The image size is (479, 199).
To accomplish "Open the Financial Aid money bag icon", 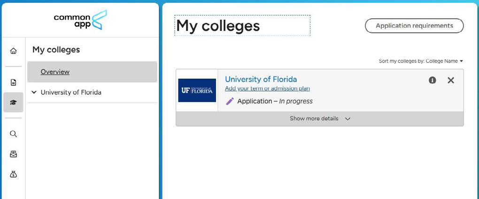I will (13, 174).
